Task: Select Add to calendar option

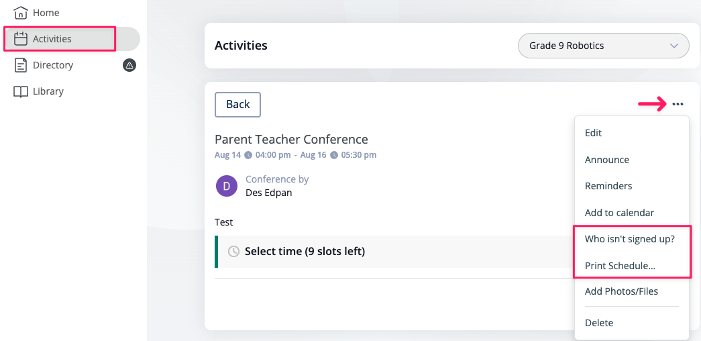Action: (x=619, y=213)
